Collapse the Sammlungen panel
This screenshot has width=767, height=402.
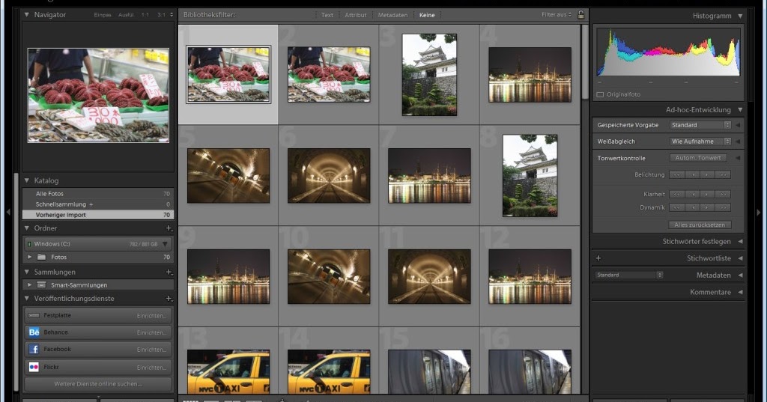27,272
